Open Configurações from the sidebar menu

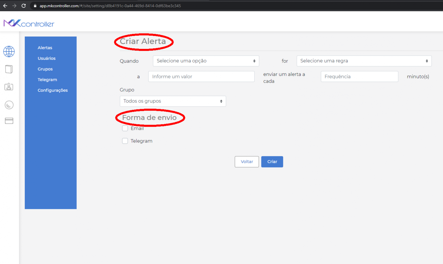coord(52,90)
